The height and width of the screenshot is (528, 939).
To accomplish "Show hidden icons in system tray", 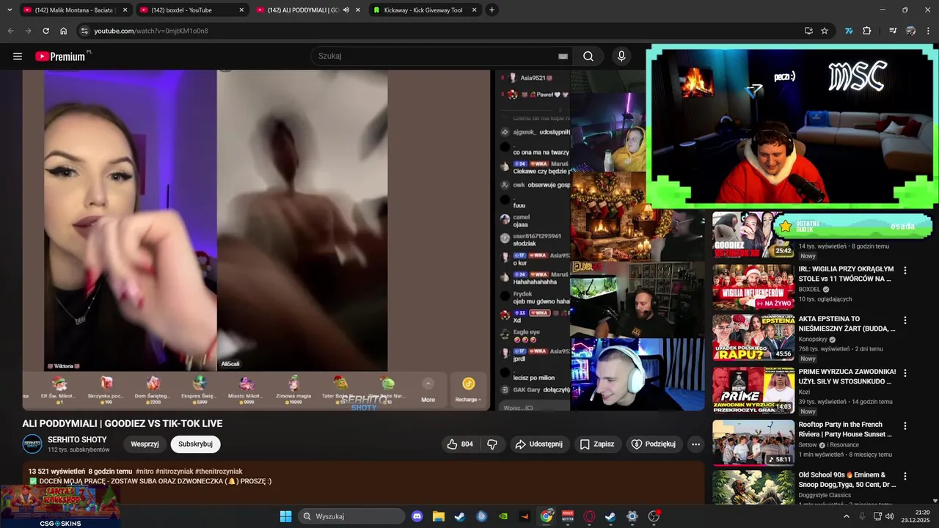I will tap(846, 516).
